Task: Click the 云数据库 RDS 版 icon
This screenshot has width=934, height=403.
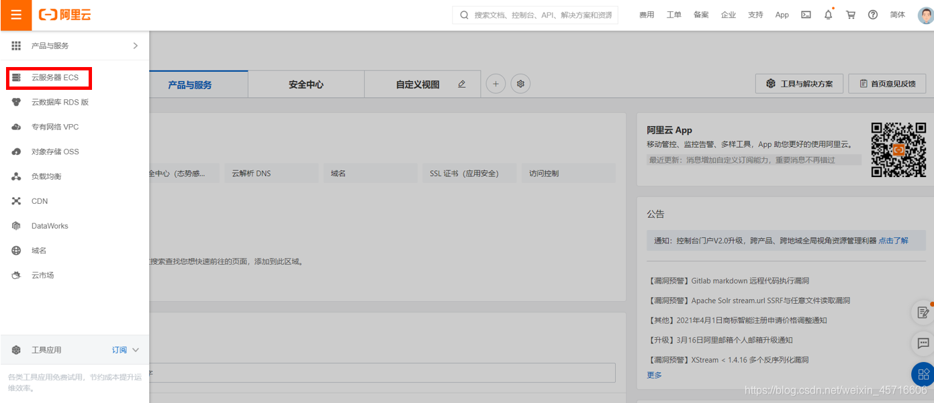Action: [x=16, y=102]
